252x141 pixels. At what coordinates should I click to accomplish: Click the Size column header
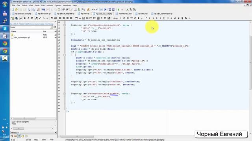point(48,31)
